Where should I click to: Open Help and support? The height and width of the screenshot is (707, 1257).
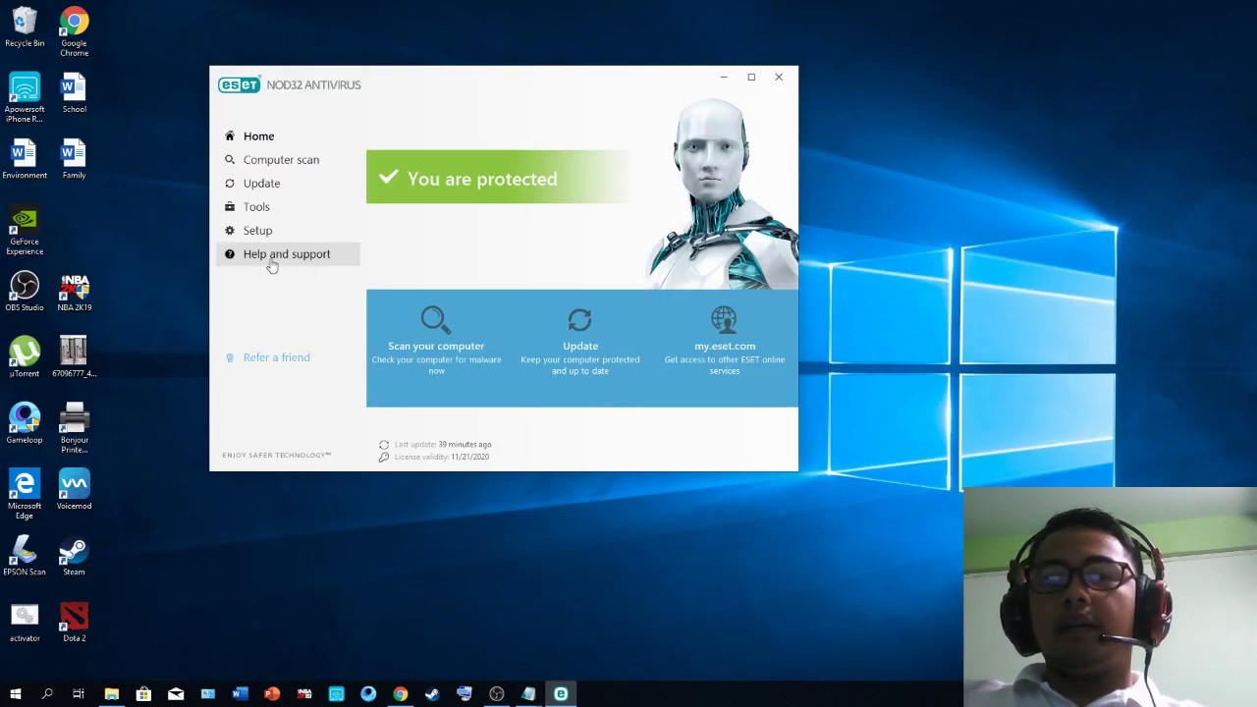point(287,254)
